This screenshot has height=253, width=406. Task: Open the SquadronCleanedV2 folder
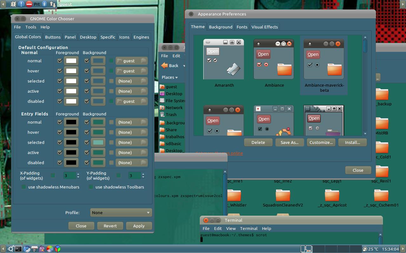tap(283, 198)
